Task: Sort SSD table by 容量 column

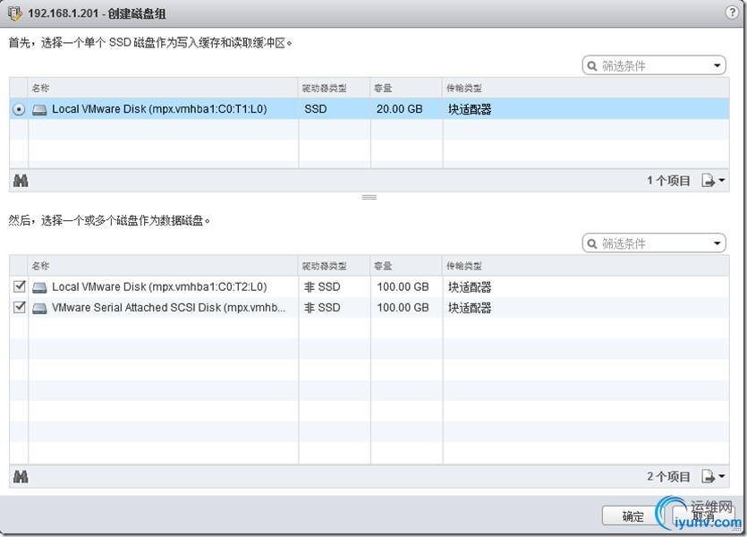Action: pyautogui.click(x=406, y=88)
